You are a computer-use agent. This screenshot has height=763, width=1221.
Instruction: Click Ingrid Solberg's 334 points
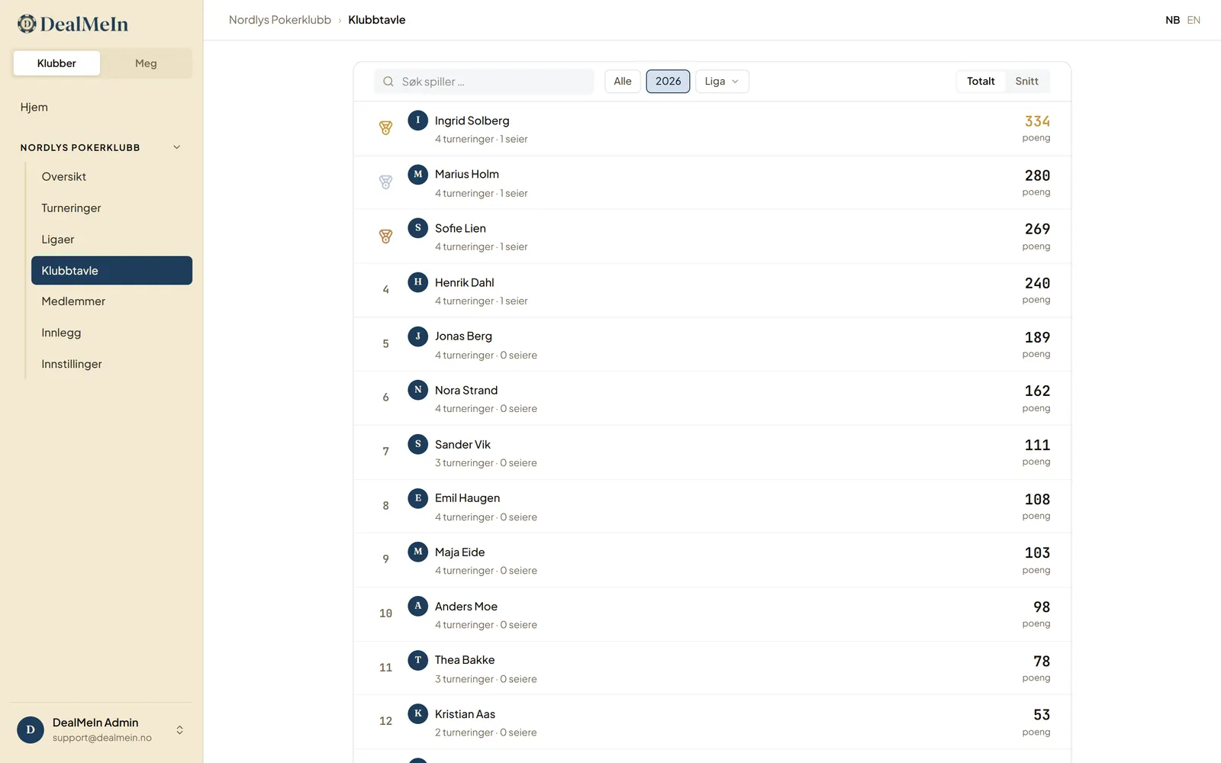pos(1037,121)
